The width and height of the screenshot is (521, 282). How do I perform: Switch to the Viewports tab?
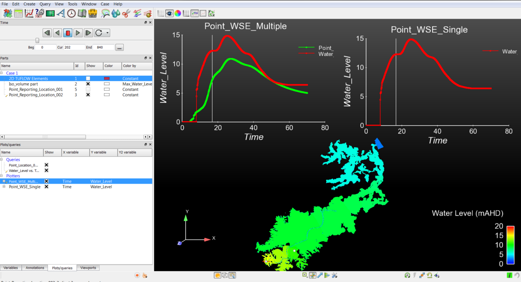pyautogui.click(x=88, y=268)
